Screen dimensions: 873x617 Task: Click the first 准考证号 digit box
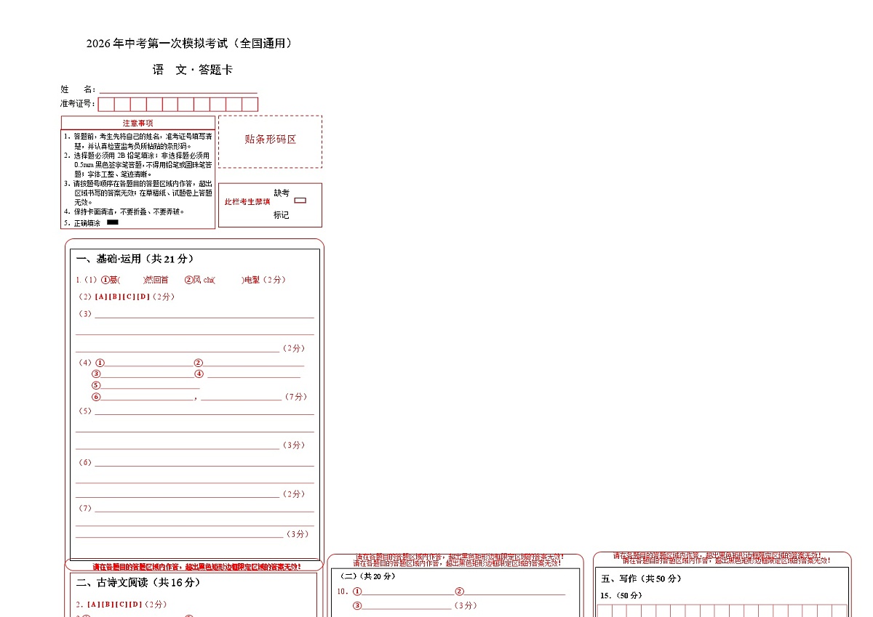click(106, 104)
